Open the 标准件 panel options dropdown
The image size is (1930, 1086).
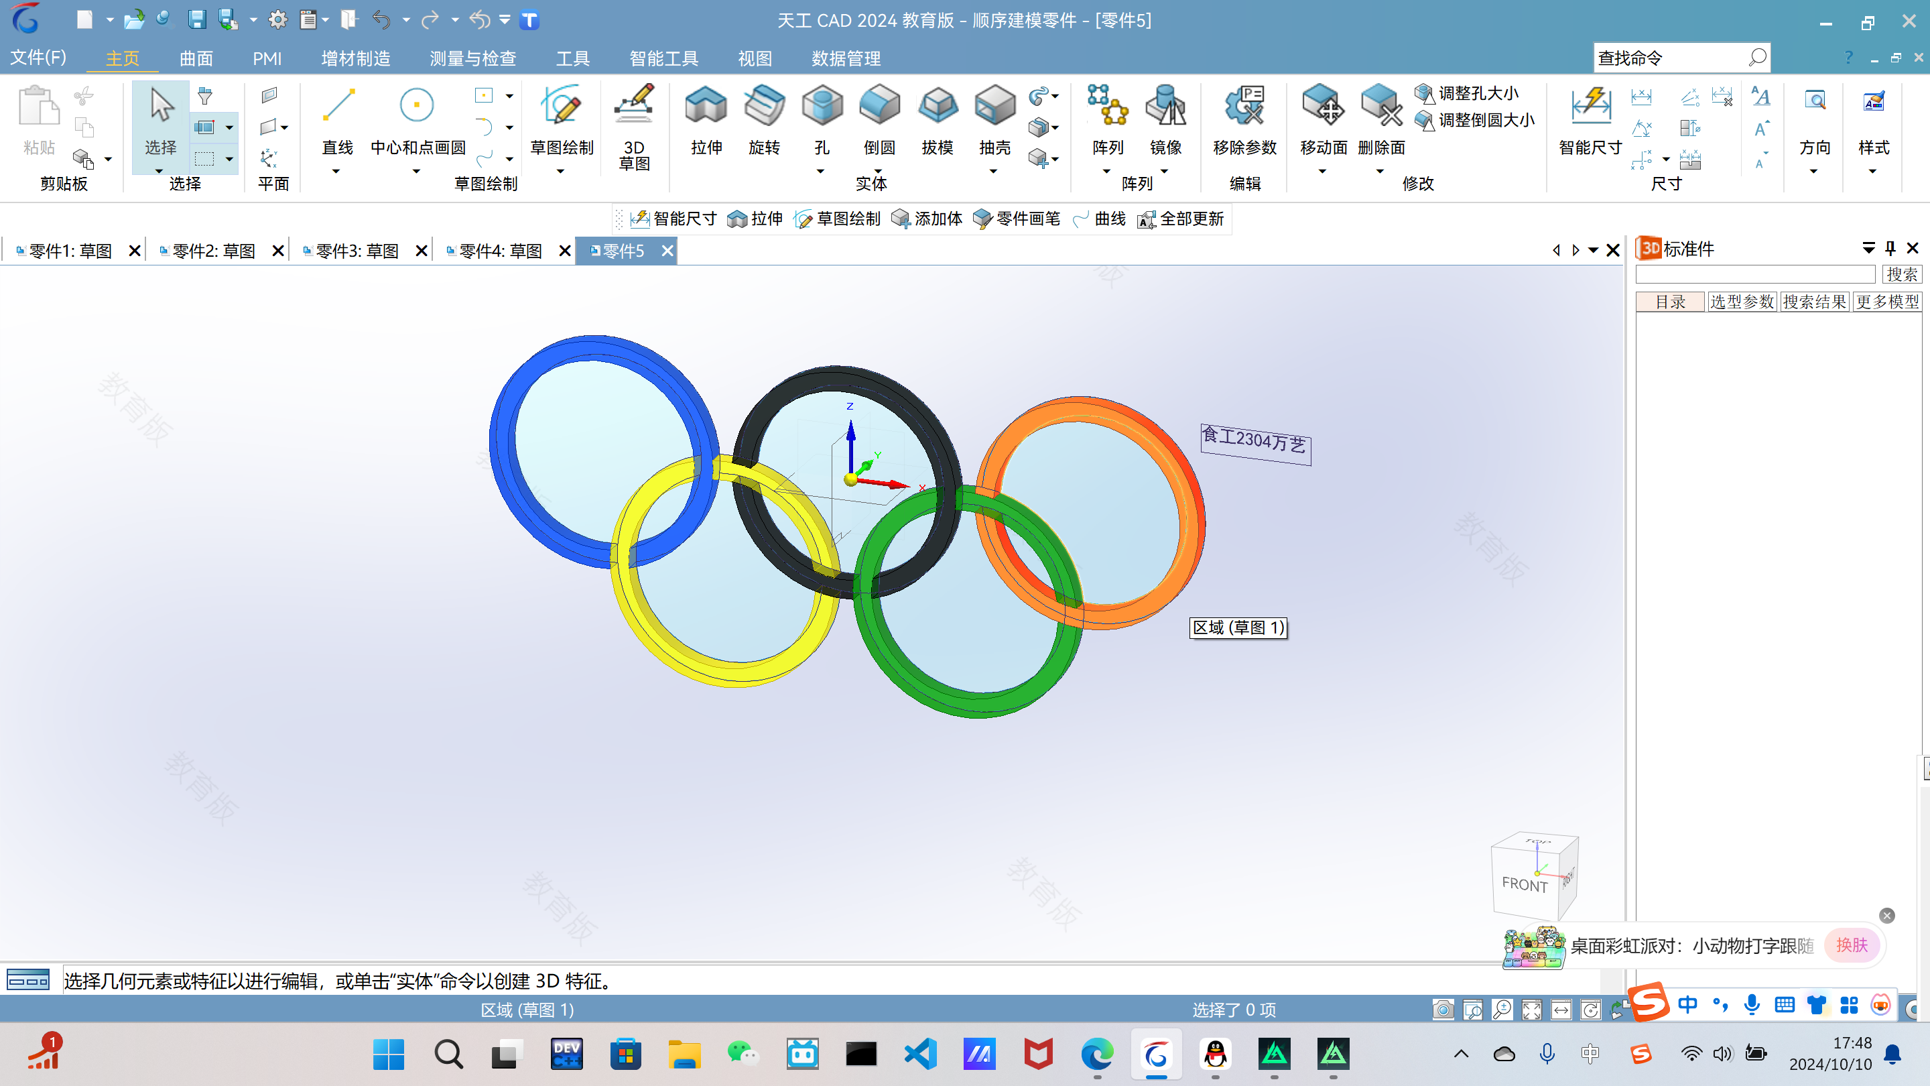(x=1868, y=248)
